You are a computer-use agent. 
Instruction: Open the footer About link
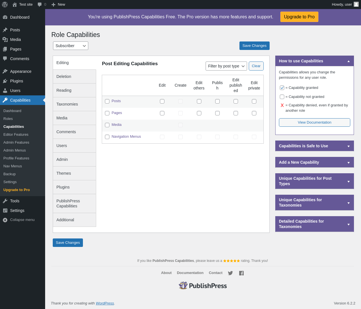pos(166,273)
